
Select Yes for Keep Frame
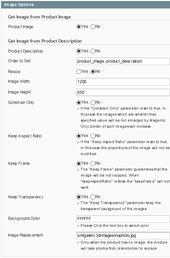click(x=79, y=164)
